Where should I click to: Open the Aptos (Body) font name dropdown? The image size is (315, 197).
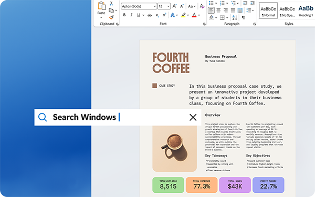point(155,6)
